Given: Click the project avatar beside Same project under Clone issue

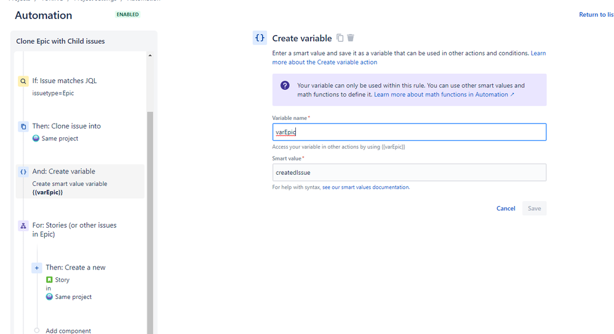Looking at the screenshot, I should (36, 138).
